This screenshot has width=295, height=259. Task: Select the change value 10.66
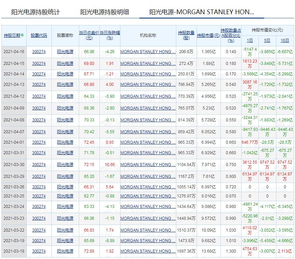pyautogui.click(x=110, y=165)
